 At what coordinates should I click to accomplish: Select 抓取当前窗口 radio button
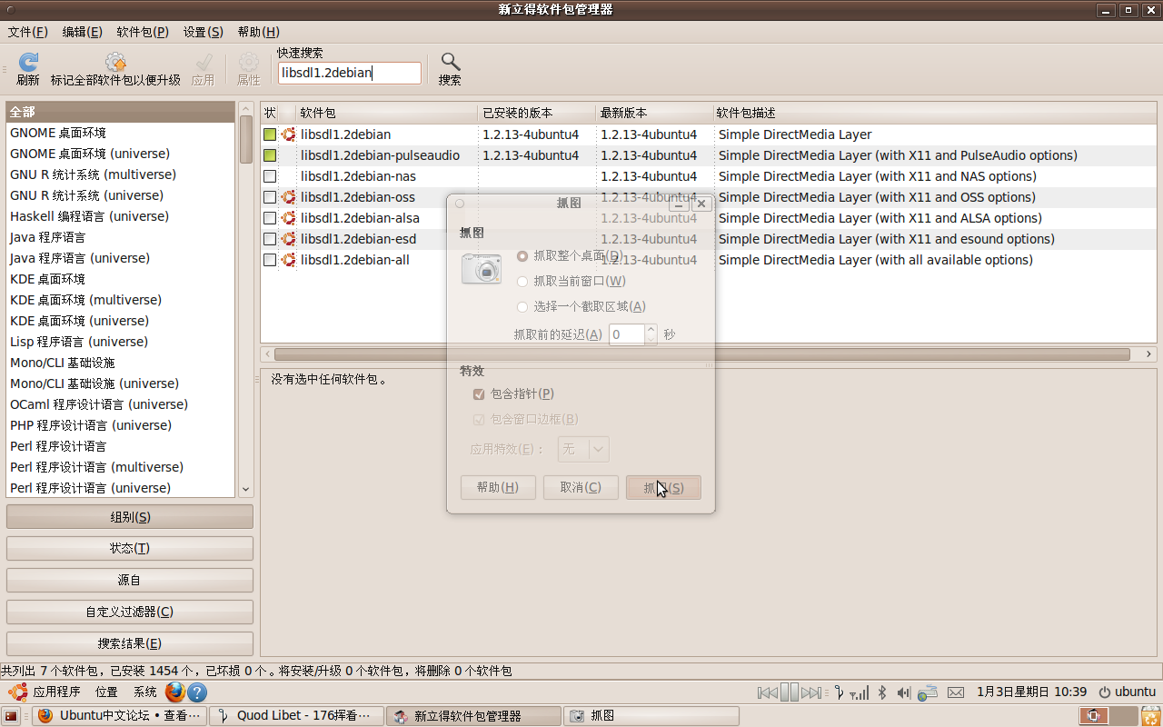point(522,282)
